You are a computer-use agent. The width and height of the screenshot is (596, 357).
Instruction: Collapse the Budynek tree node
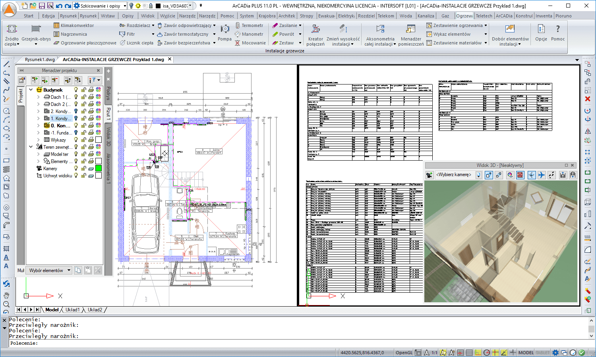[31, 90]
